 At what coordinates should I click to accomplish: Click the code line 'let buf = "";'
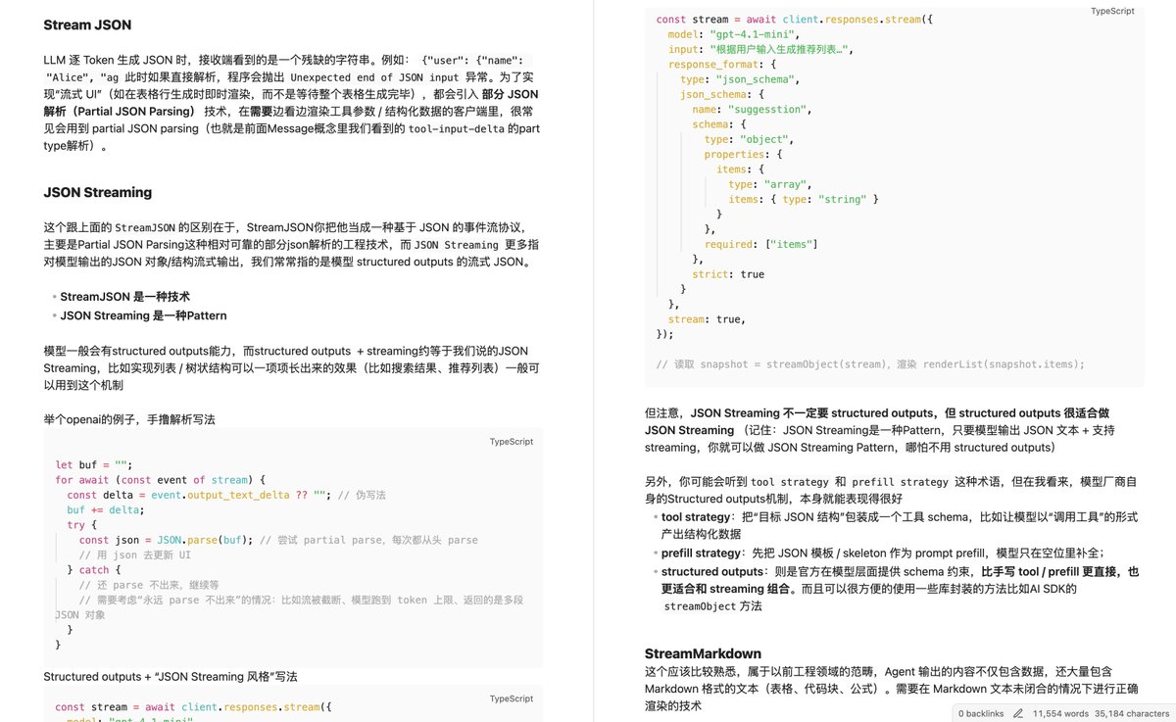point(93,465)
